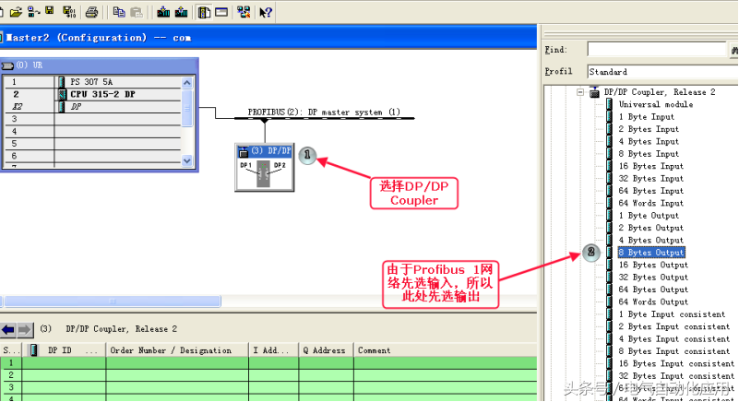Click the Configure Network toolbar icon
This screenshot has height=402, width=739.
pyautogui.click(x=243, y=12)
